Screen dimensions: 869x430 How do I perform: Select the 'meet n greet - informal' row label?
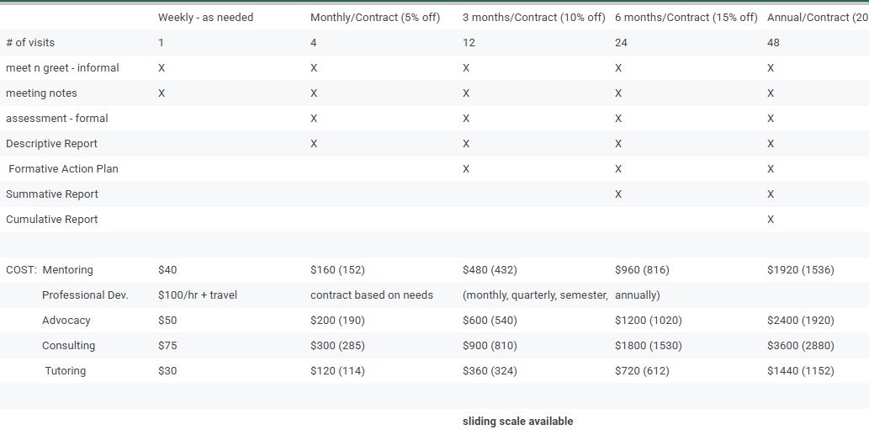point(62,68)
